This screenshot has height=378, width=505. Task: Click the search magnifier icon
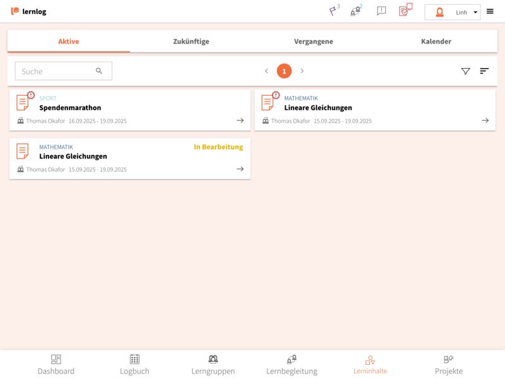tap(99, 71)
